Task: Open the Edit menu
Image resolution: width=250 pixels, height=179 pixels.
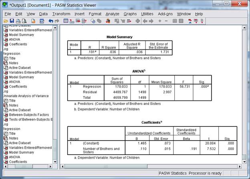Action: point(19,14)
